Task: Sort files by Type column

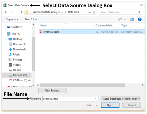Action: click(124, 25)
